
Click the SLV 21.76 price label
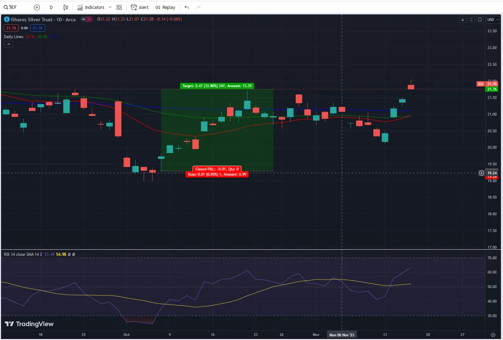point(487,84)
